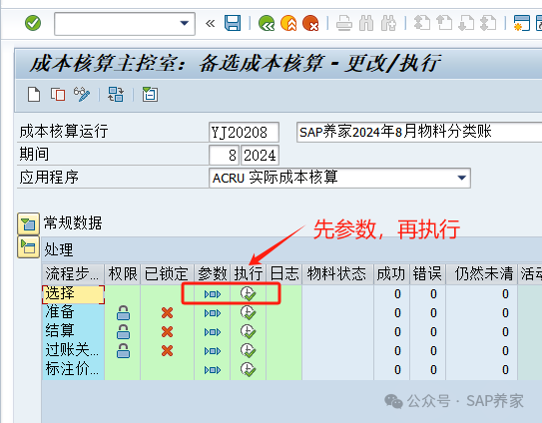The height and width of the screenshot is (423, 542).
Task: Click the green checkmark Enter icon
Action: tap(33, 23)
